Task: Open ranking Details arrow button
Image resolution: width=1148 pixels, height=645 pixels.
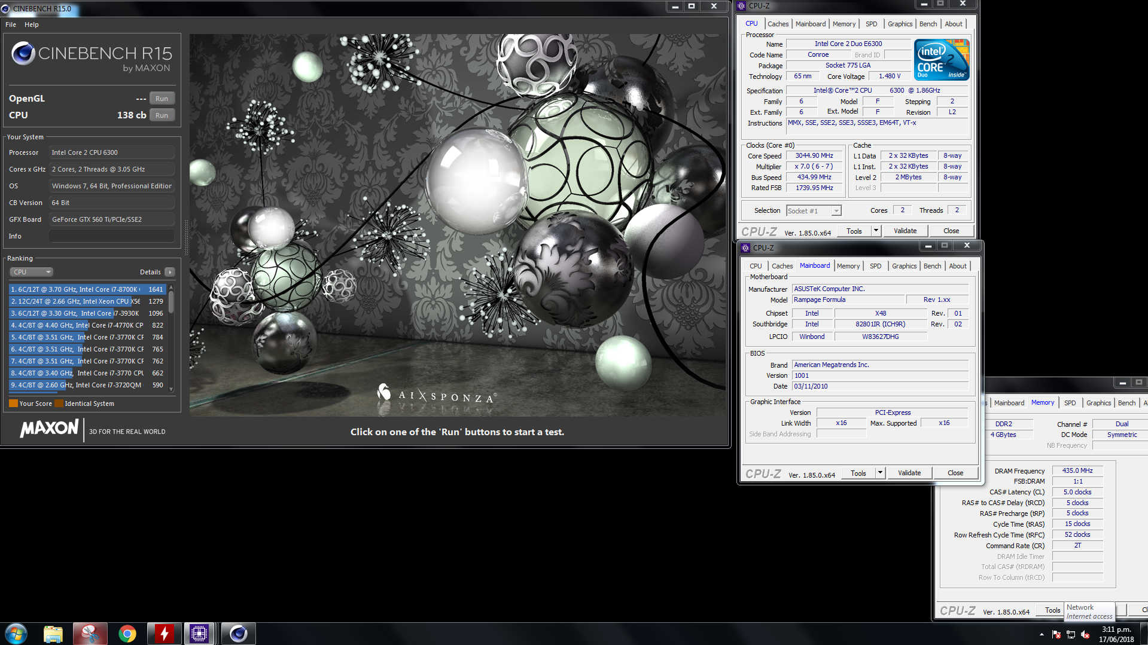Action: tap(170, 272)
